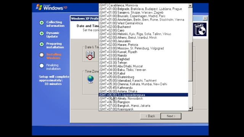244x137 pixels.
Task: Click the setup CD box icon
Action: [200, 29]
